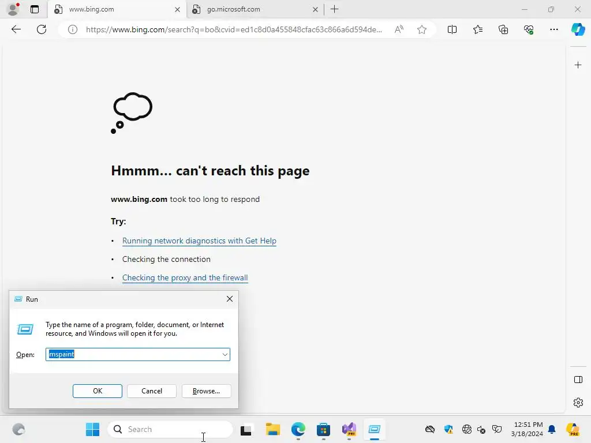Add this page to favorites star

(422, 29)
